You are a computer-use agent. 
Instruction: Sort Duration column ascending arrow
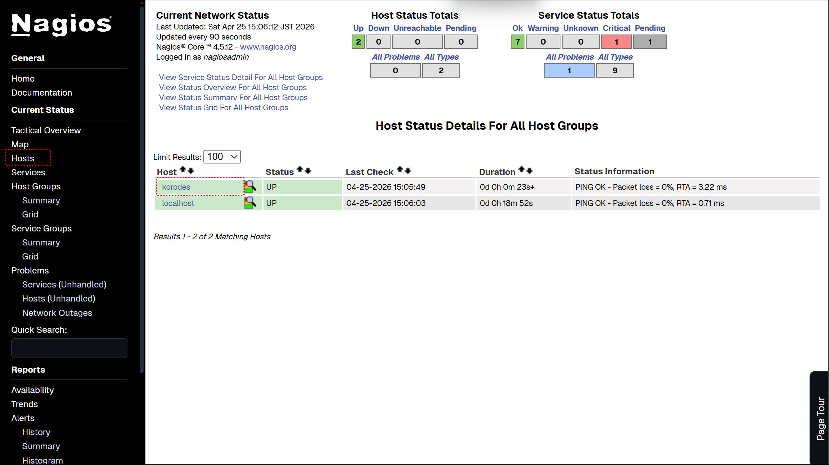(522, 169)
